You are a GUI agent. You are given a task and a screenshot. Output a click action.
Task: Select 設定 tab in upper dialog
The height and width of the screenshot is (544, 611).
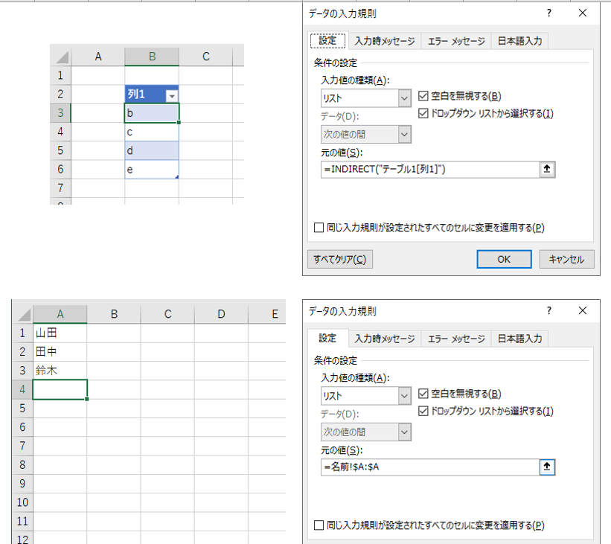pyautogui.click(x=327, y=40)
